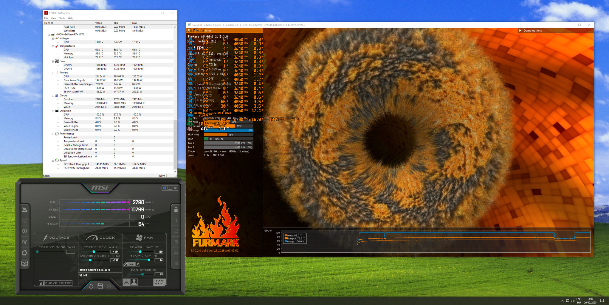Toggle the temperature priority lightning icon

[138, 264]
